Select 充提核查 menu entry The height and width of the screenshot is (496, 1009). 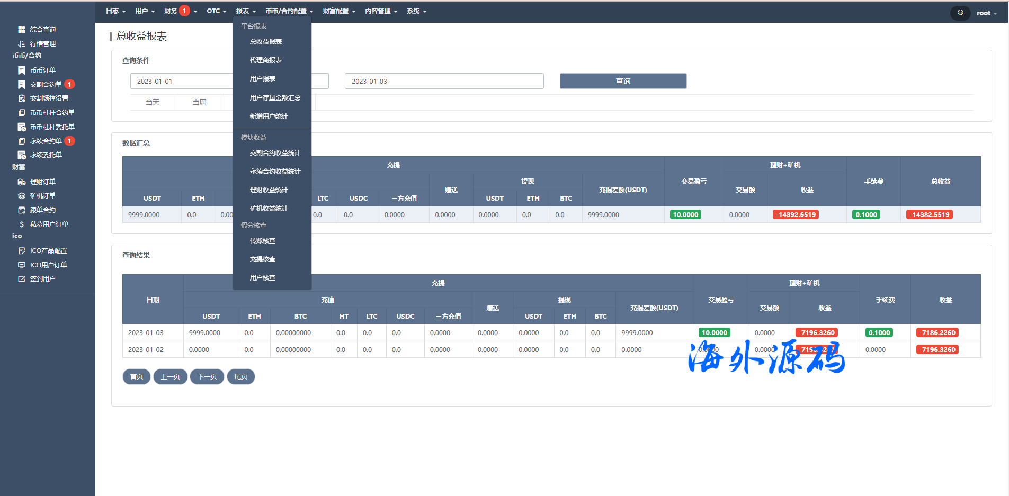pos(263,259)
